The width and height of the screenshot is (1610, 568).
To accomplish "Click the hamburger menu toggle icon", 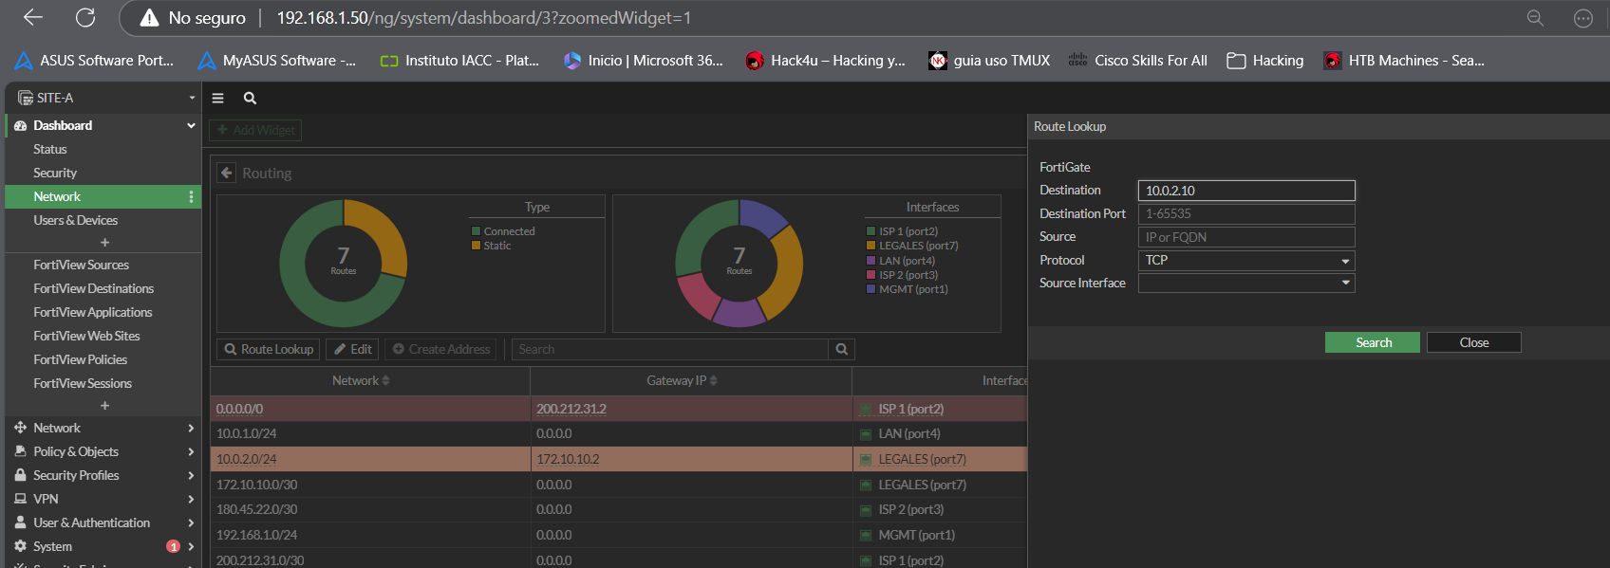I will [x=217, y=98].
